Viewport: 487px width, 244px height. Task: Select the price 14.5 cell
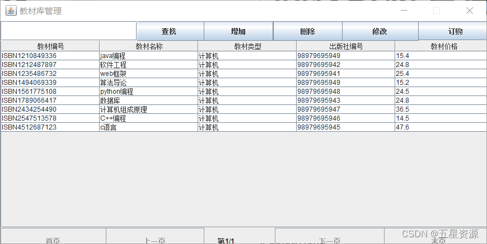point(441,118)
